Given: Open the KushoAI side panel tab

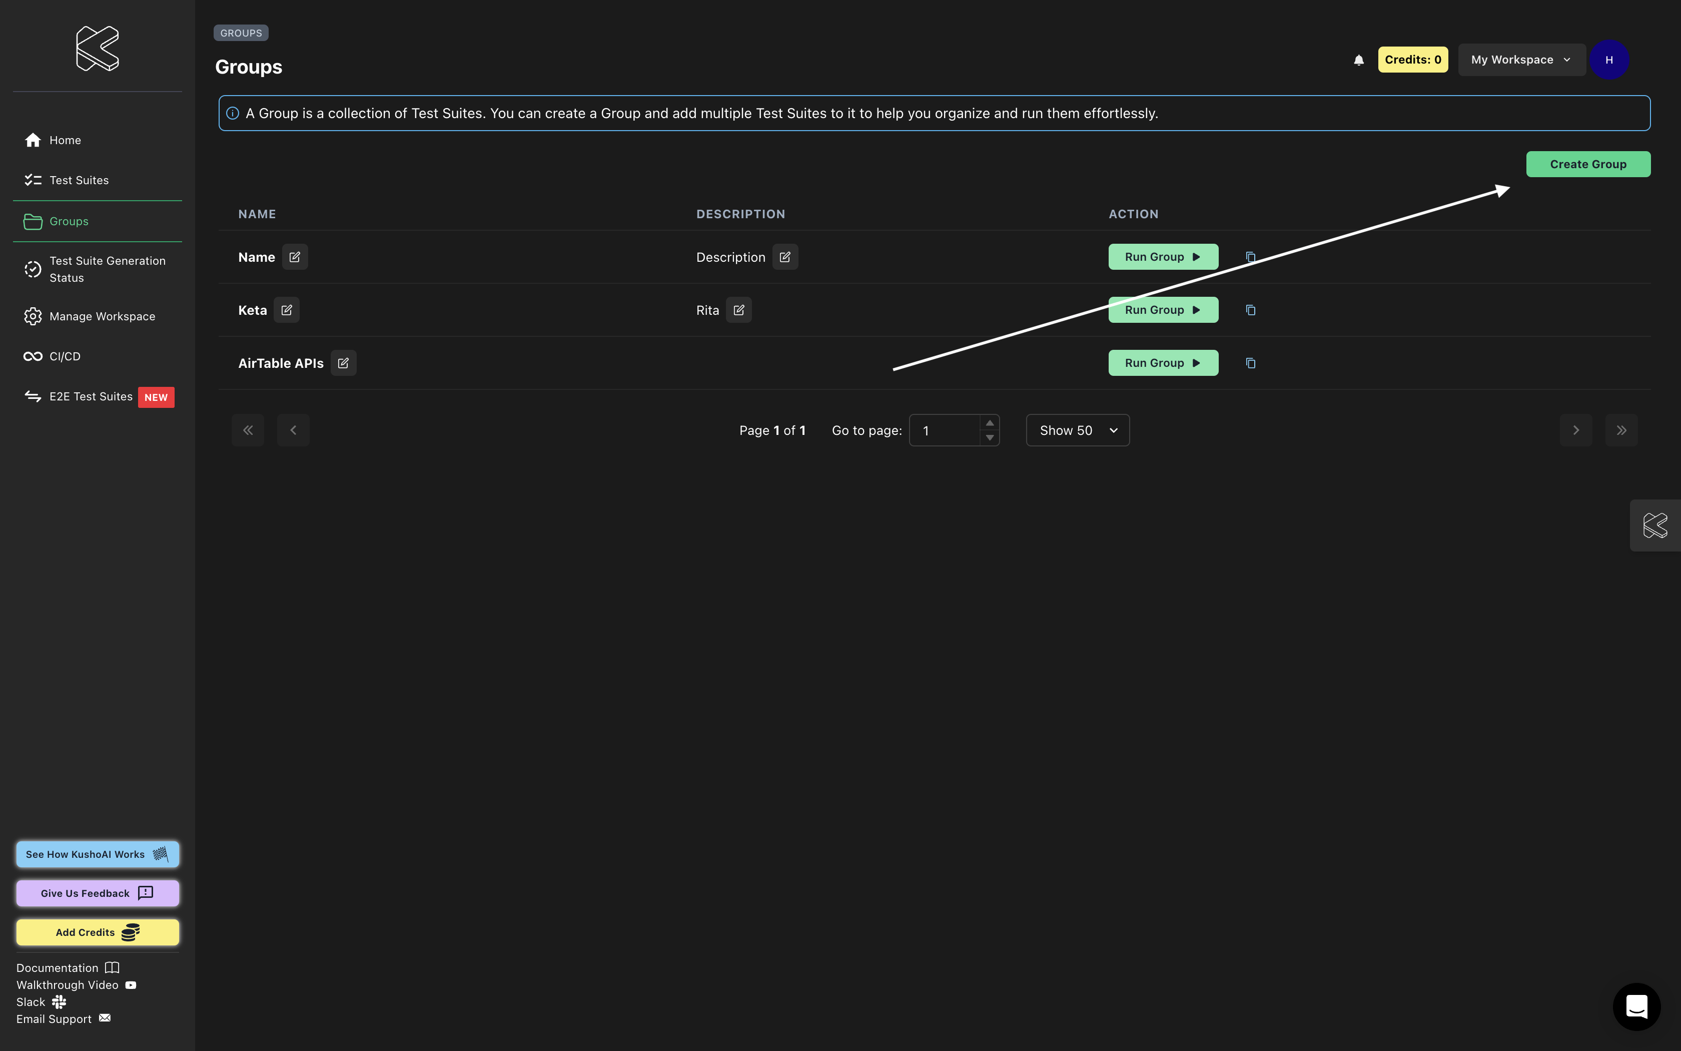Looking at the screenshot, I should (1654, 525).
